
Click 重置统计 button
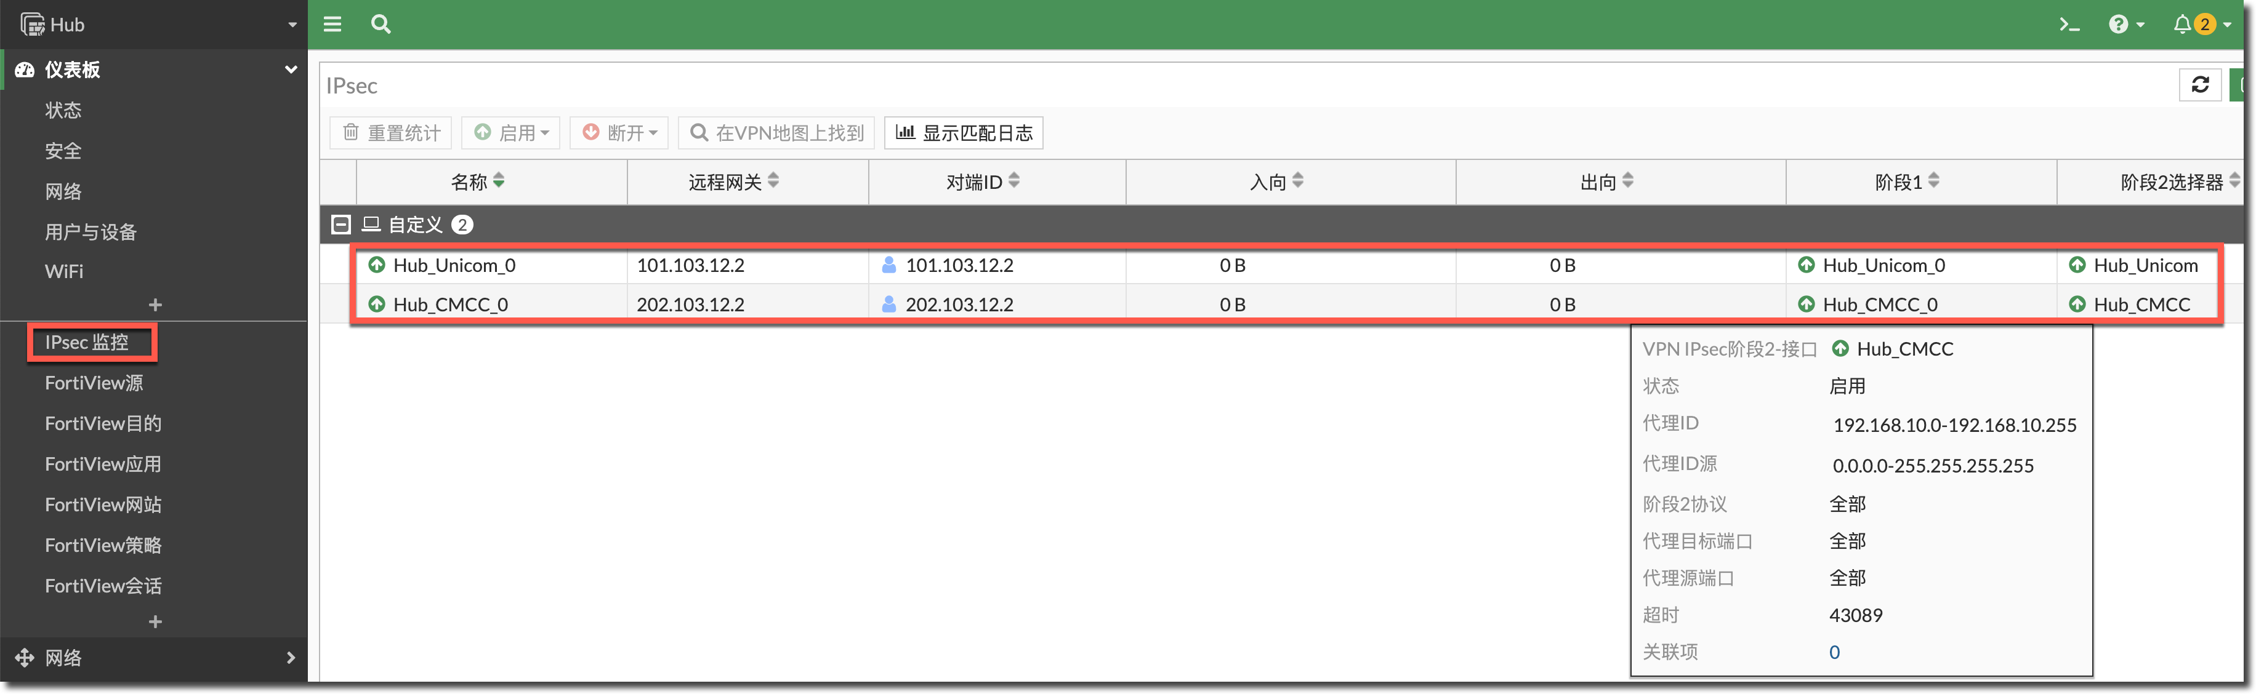[x=390, y=133]
